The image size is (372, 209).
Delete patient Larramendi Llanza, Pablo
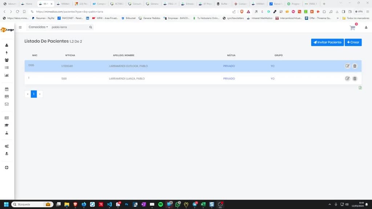point(355,78)
